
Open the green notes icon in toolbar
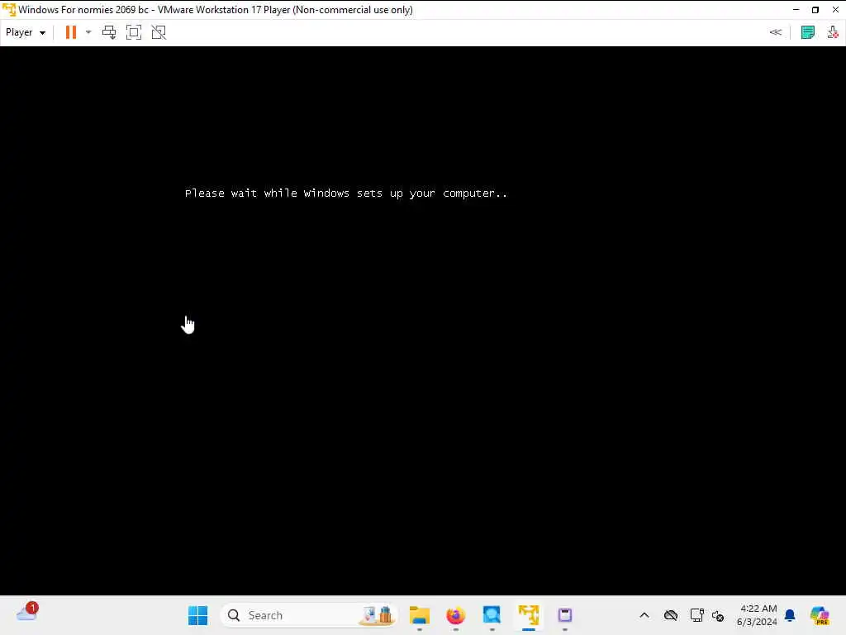pos(808,32)
